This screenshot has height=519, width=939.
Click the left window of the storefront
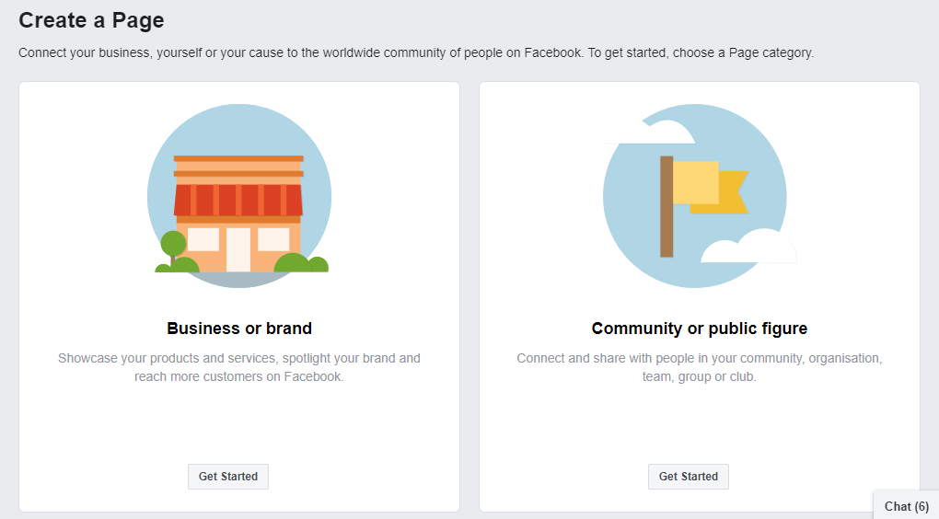(x=203, y=239)
